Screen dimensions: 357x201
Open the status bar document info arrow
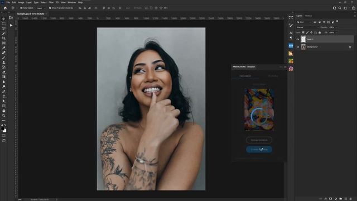pyautogui.click(x=57, y=200)
